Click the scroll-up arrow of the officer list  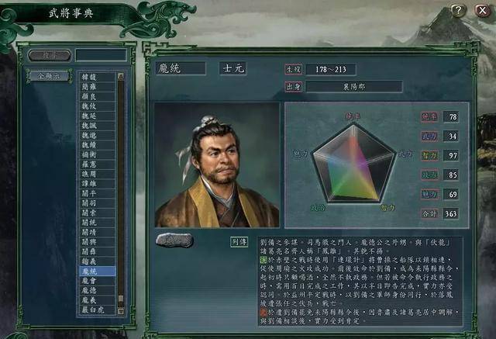point(121,76)
